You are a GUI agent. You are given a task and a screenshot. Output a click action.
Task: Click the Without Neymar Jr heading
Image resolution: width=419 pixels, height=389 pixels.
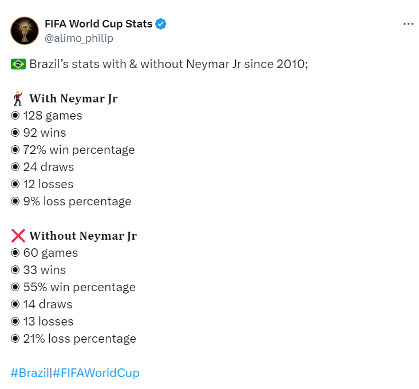(x=83, y=236)
